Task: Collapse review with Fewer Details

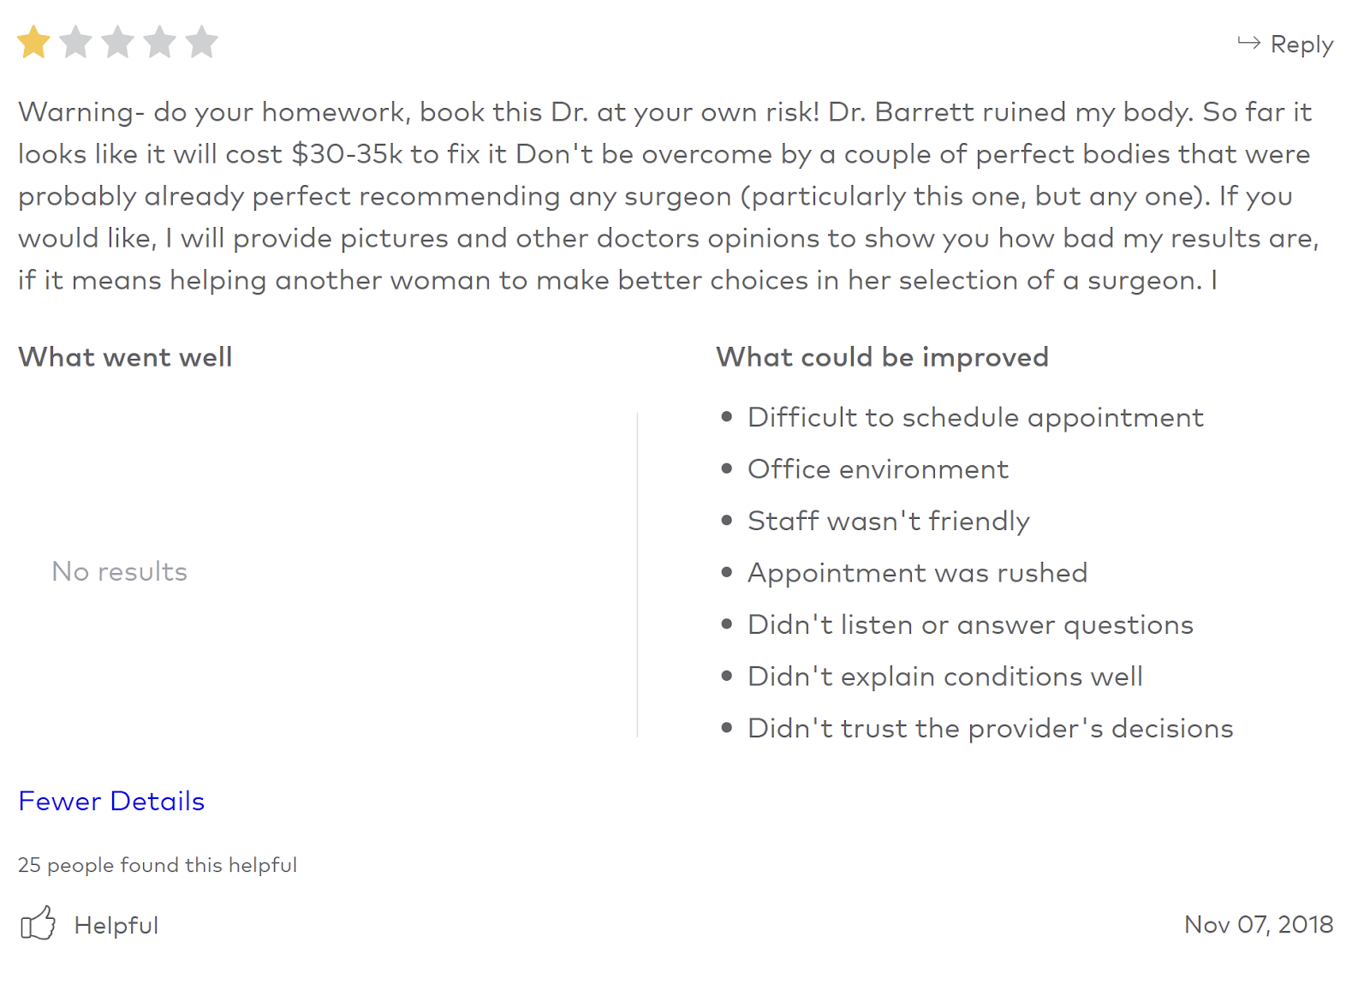Action: point(111,801)
